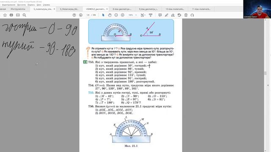
Task: Click the caption 'Мал. 21.1'
Action: 131,146
